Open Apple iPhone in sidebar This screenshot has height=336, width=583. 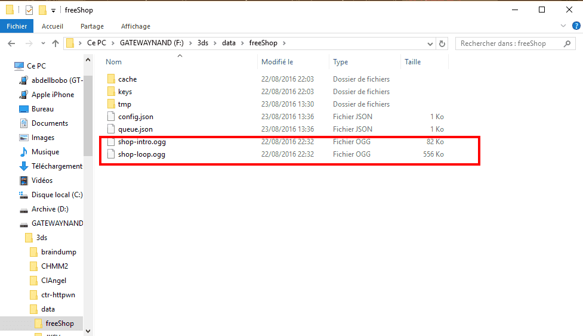point(53,95)
